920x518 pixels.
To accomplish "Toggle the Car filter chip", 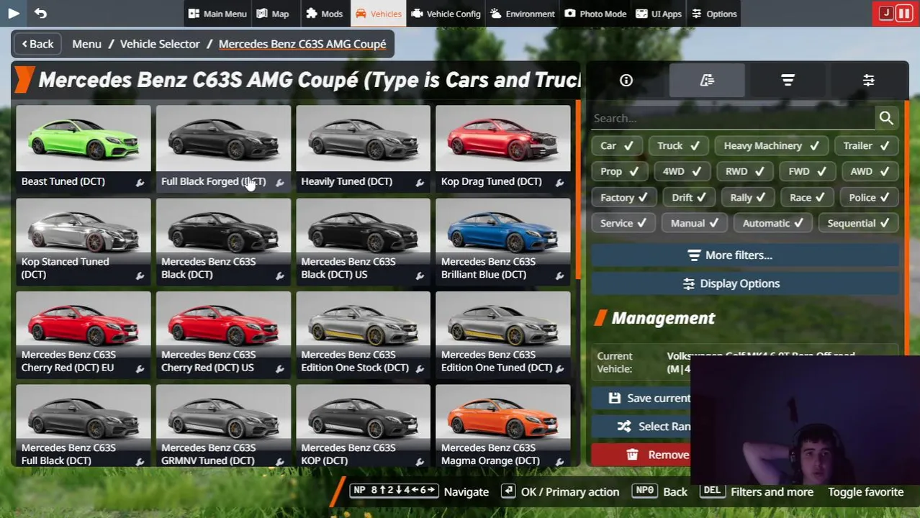I will [x=617, y=145].
